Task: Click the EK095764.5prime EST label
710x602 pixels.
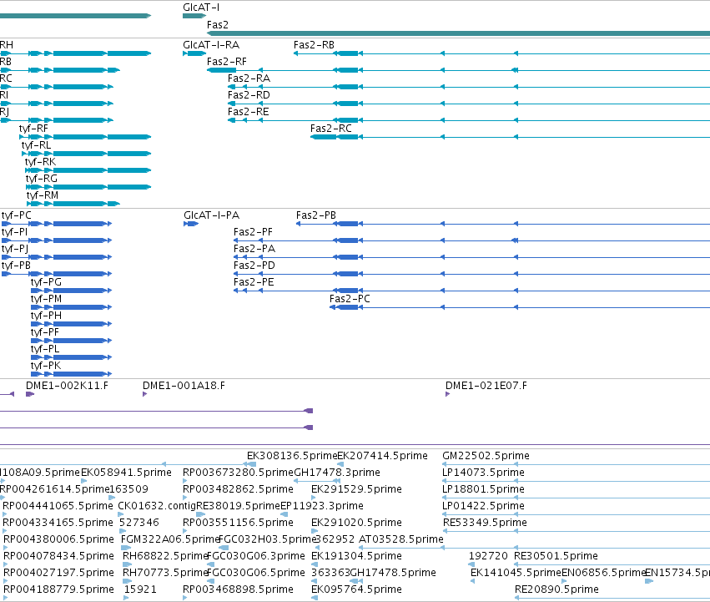Action: click(356, 589)
